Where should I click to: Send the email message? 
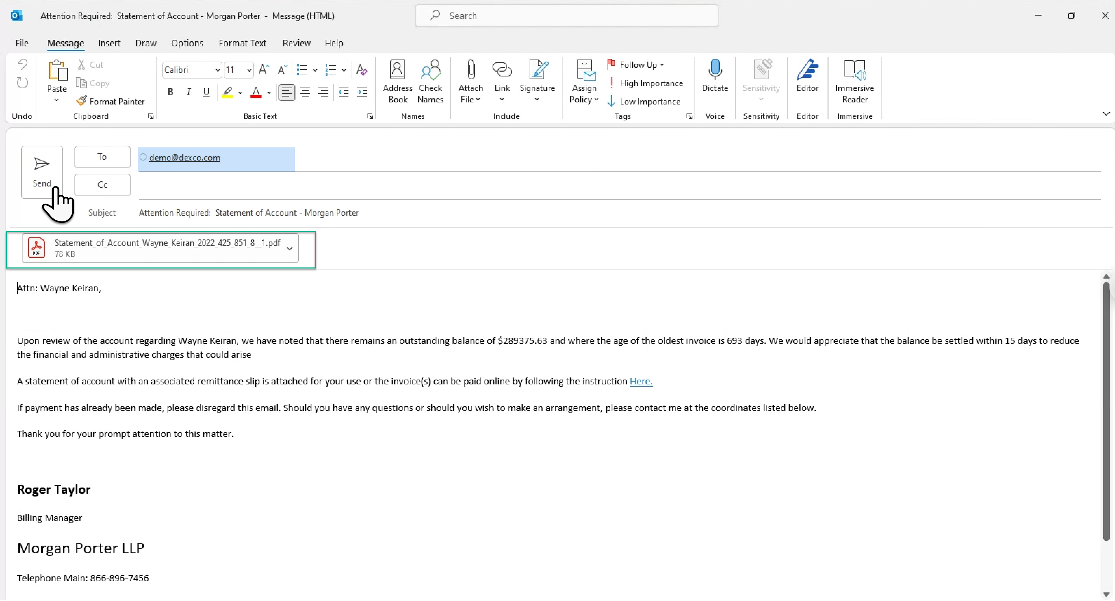click(x=42, y=172)
